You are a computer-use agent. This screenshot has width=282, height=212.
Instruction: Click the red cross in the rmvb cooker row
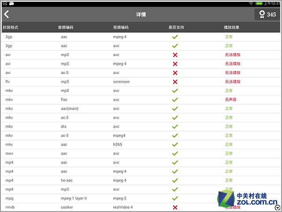coord(175,207)
